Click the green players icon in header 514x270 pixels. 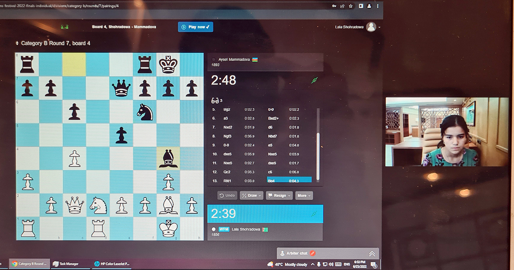(66, 27)
